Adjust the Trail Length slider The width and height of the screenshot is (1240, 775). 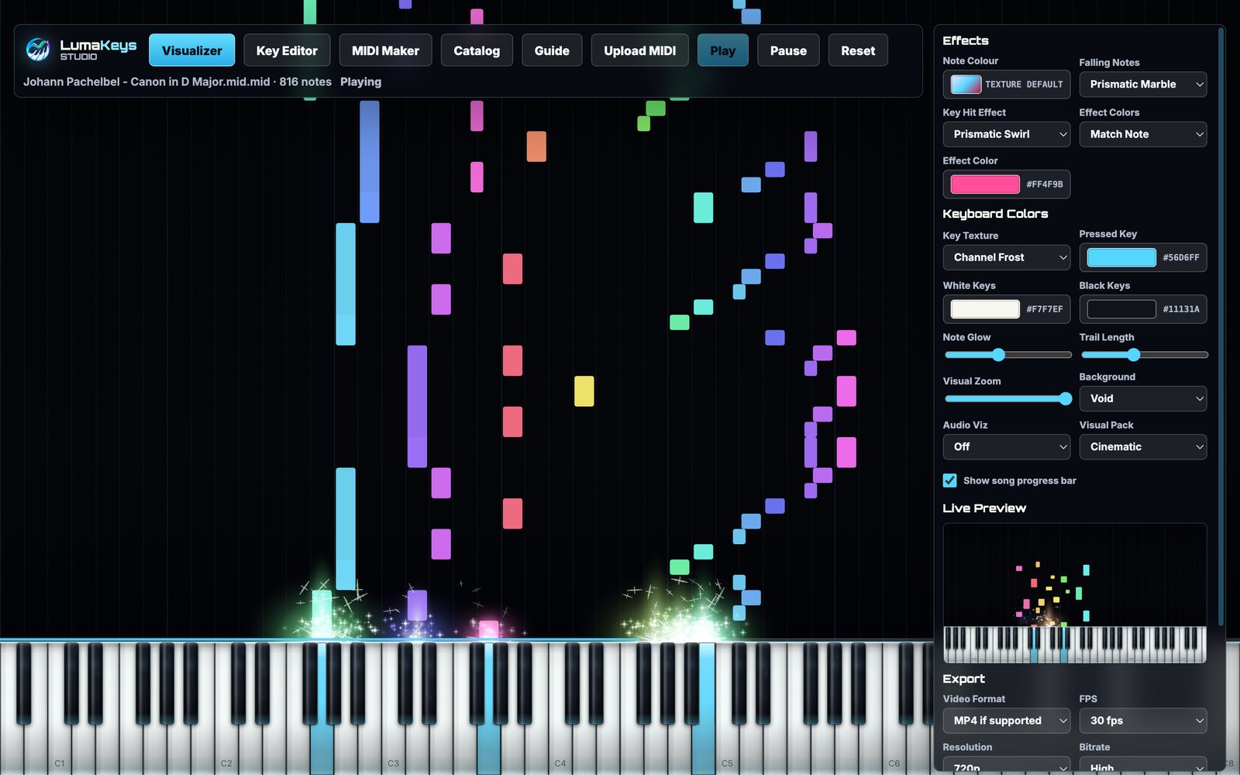click(1144, 355)
